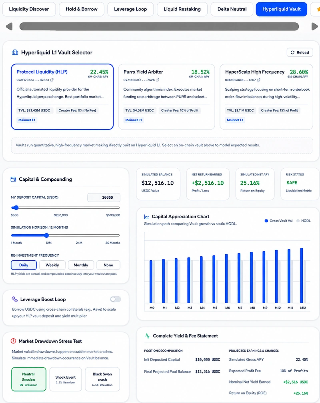320x403 pixels.
Task: Click 0xdf173cda...d78c3 address link
Action: (x=33, y=80)
